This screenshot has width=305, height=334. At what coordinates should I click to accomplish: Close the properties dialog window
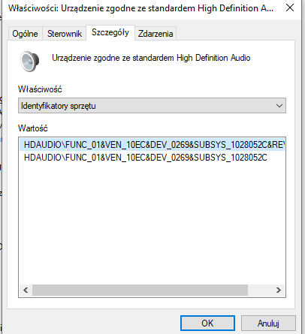(x=290, y=8)
